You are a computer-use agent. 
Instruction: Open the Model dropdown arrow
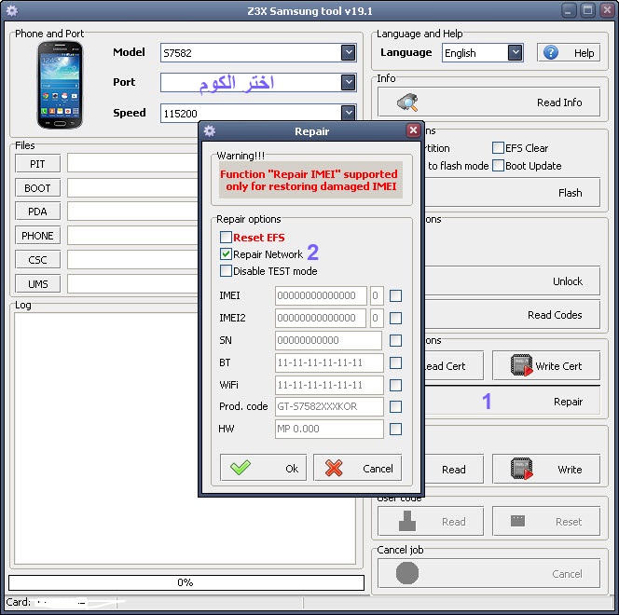[349, 52]
